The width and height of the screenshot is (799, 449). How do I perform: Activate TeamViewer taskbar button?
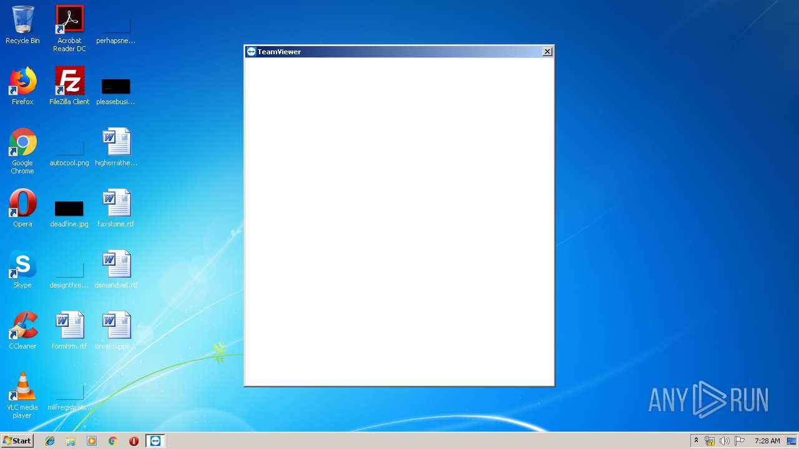click(x=155, y=441)
